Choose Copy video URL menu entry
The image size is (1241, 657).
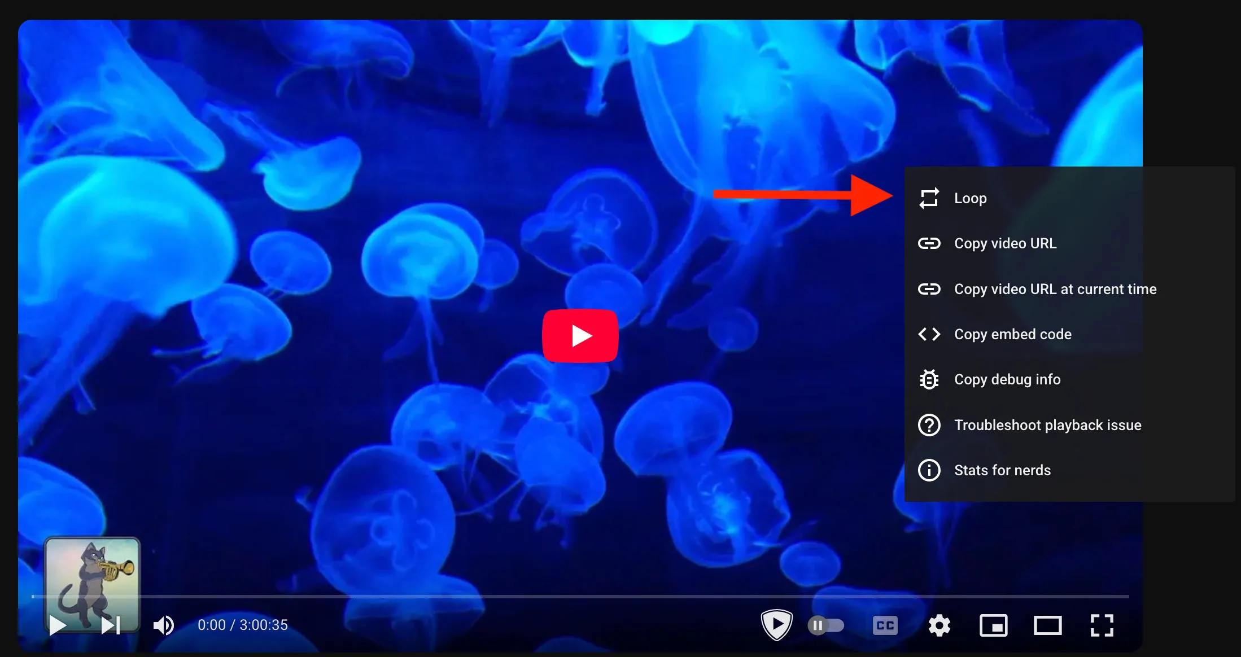coord(1069,243)
